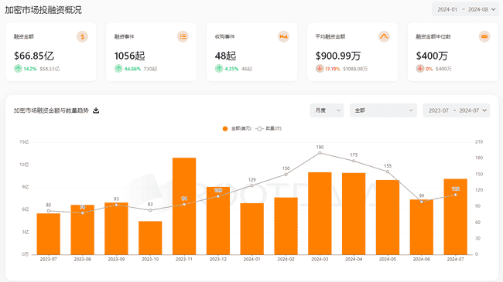Open the top 2024-01 ~ 2024-08 date range
The height and width of the screenshot is (282, 503).
pos(465,9)
